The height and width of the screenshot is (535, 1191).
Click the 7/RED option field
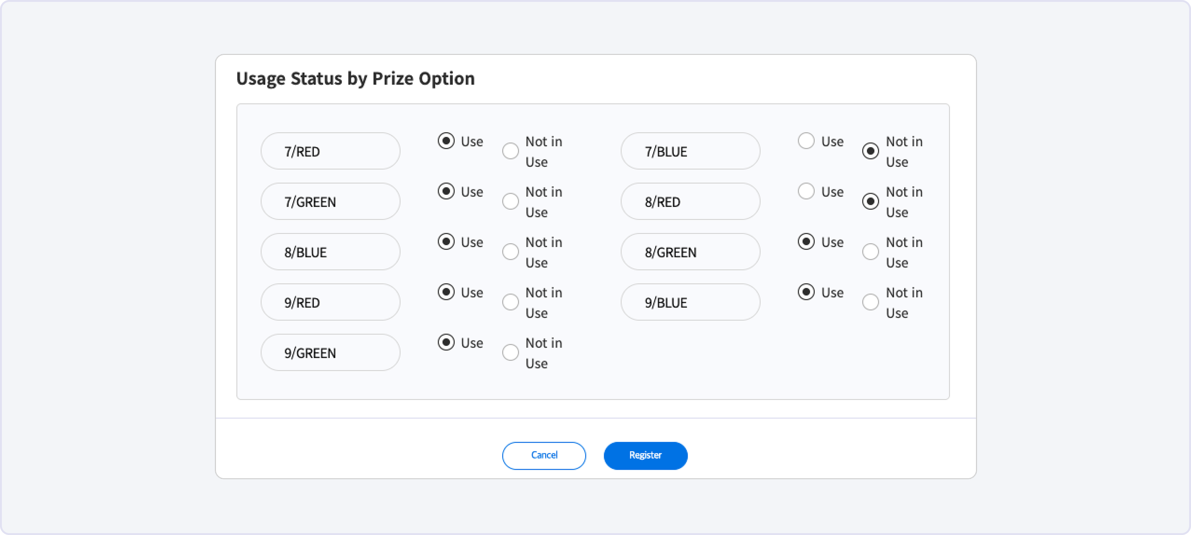tap(330, 151)
